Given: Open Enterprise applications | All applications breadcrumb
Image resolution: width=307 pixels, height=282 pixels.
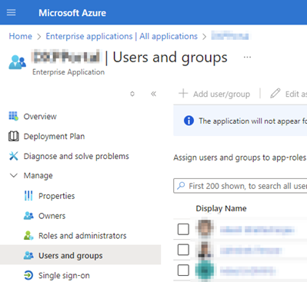Looking at the screenshot, I should (x=122, y=36).
